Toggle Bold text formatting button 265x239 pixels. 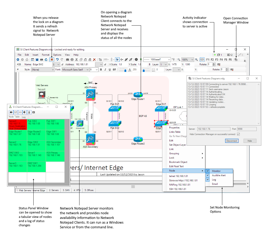point(101,70)
